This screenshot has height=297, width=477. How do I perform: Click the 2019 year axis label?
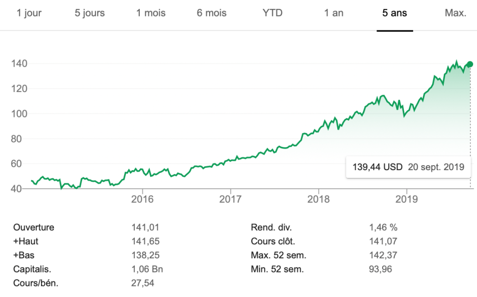407,199
